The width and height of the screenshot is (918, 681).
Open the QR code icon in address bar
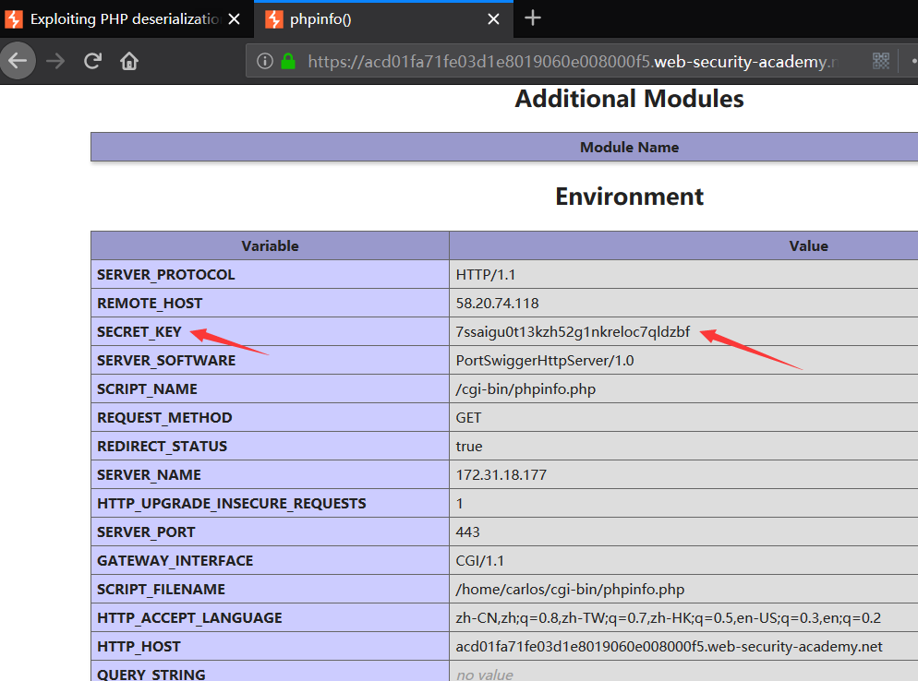click(x=880, y=61)
